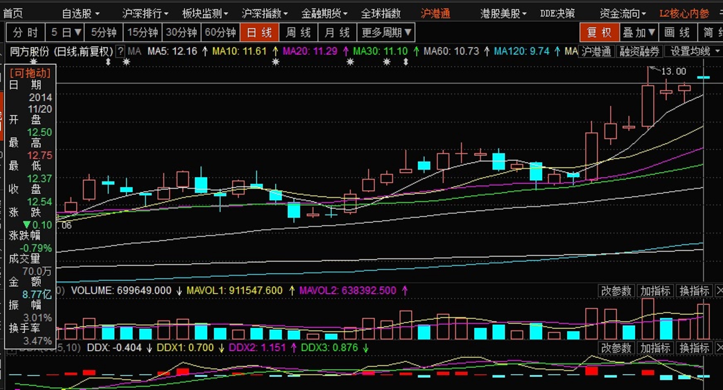Click the MA120: 9.74 indicator label

tap(522, 51)
